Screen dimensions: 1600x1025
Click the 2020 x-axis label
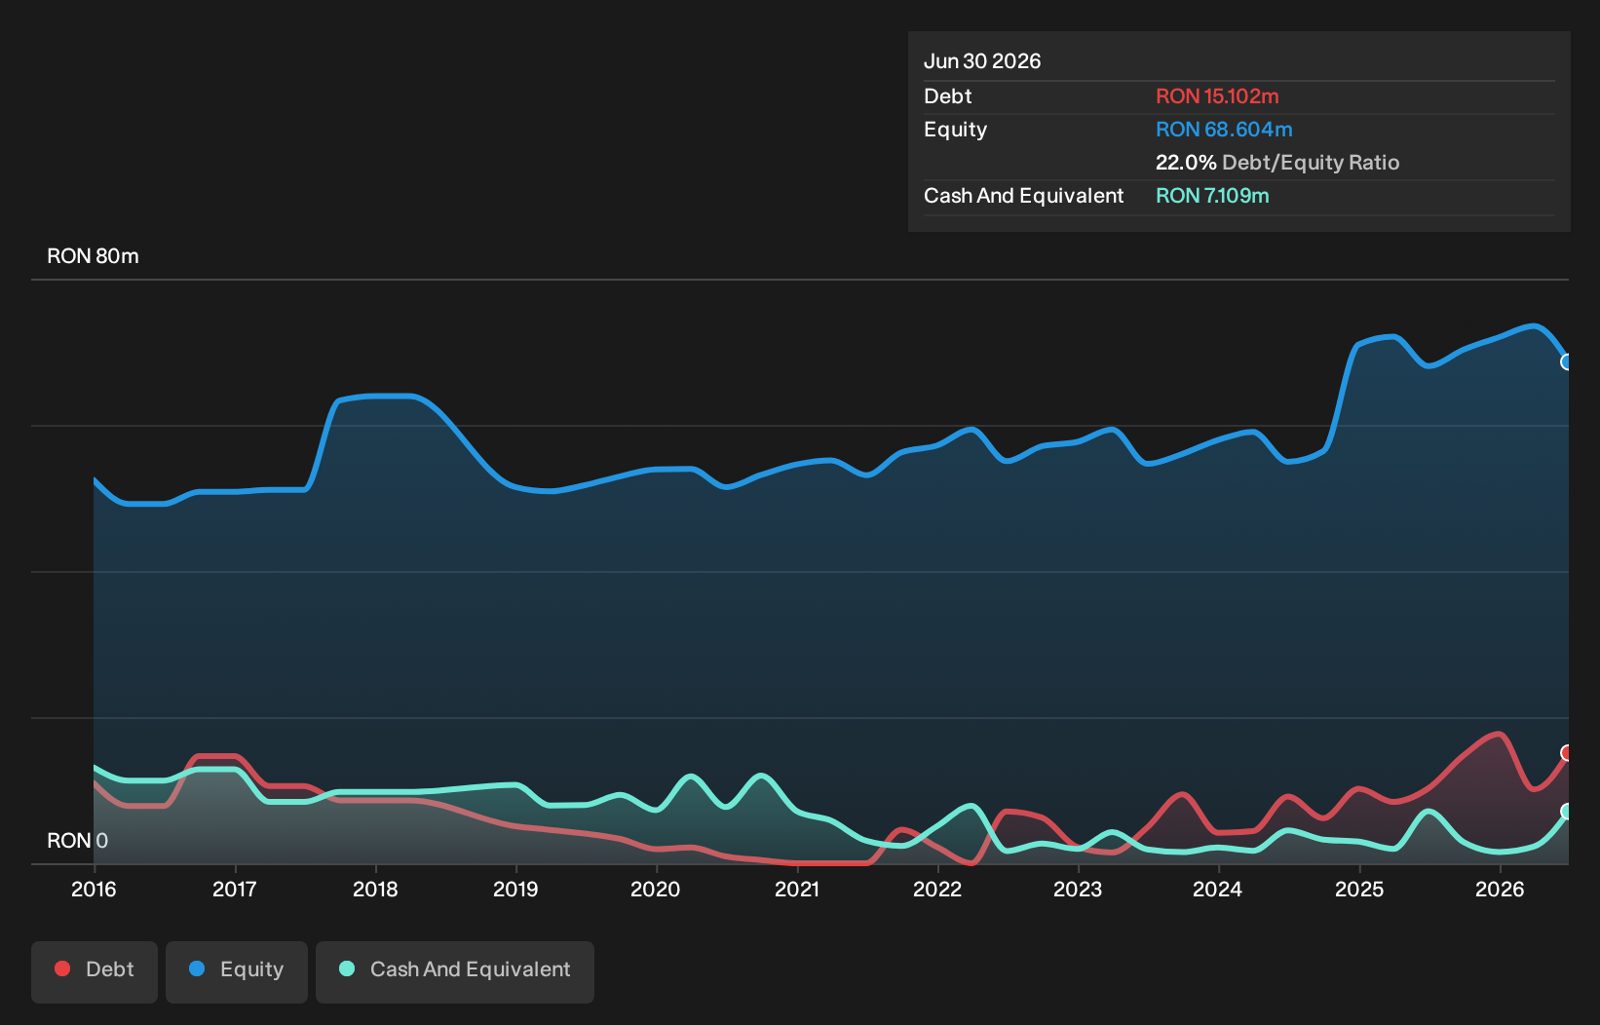coord(656,889)
